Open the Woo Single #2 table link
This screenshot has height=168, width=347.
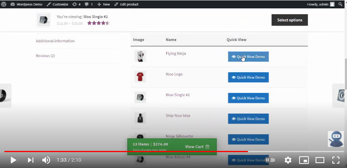point(178,95)
